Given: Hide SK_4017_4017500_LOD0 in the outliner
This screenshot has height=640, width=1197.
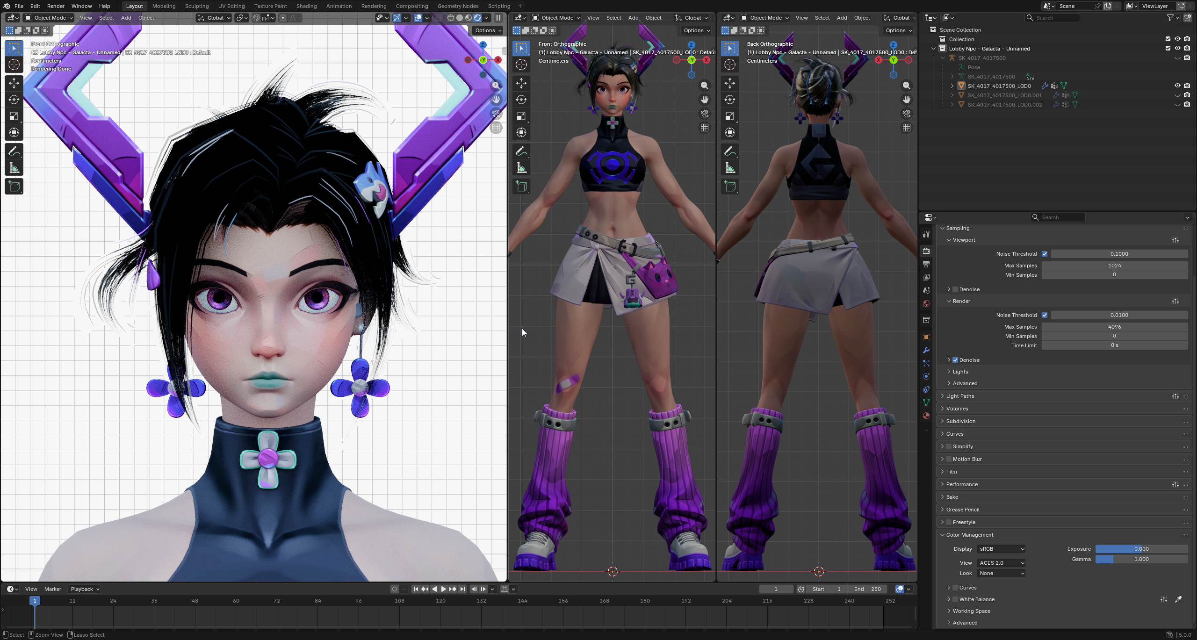Looking at the screenshot, I should pos(1177,86).
